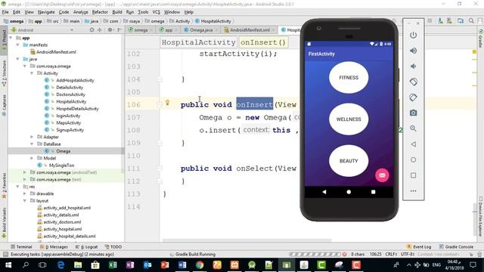This screenshot has height=272, width=484.
Task: Click emulator toolbar Back triangle
Action: coord(414,144)
